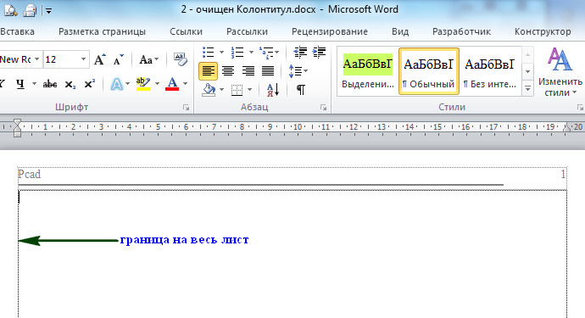Apply the Выделение style
Viewport: 585px width, 318px height.
click(x=367, y=72)
